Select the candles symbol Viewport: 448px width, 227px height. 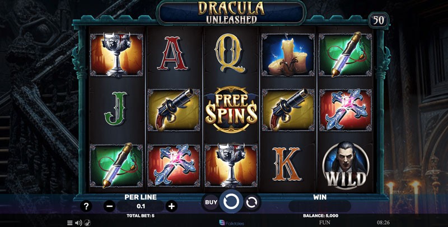tap(288, 55)
